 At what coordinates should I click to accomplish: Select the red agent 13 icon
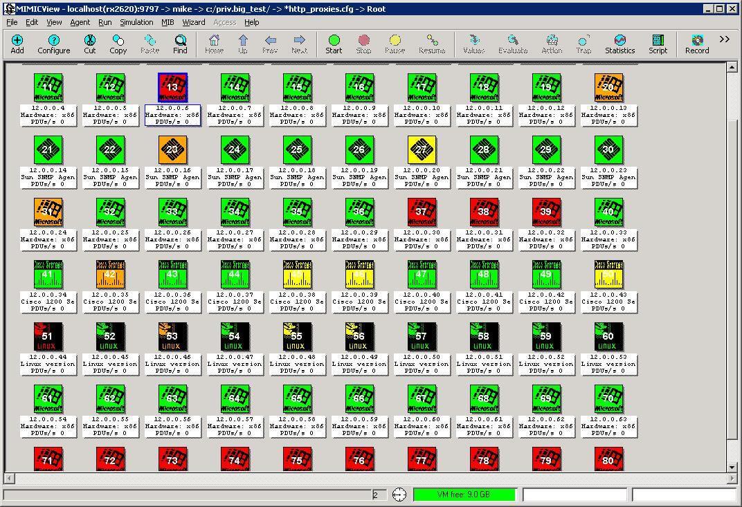172,88
